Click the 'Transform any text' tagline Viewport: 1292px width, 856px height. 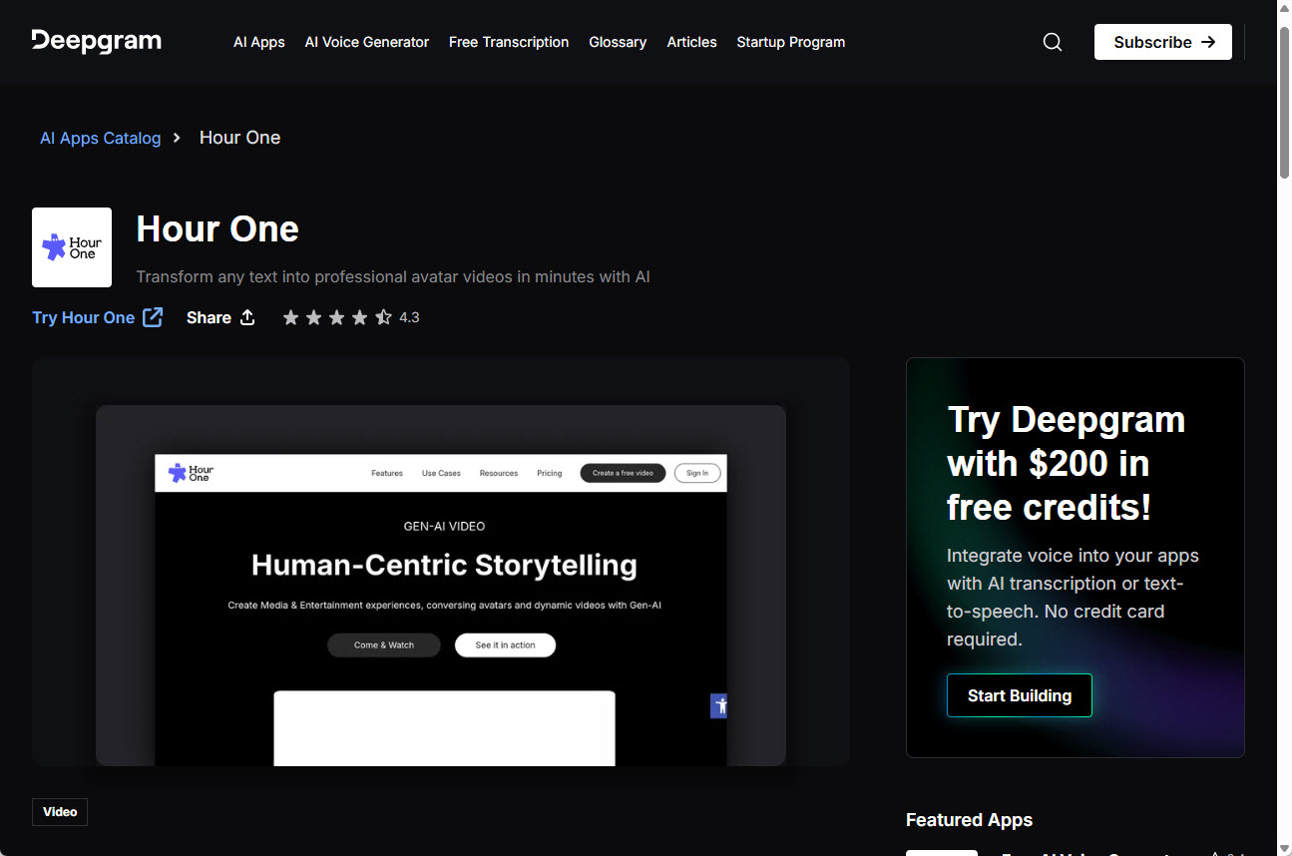tap(393, 276)
